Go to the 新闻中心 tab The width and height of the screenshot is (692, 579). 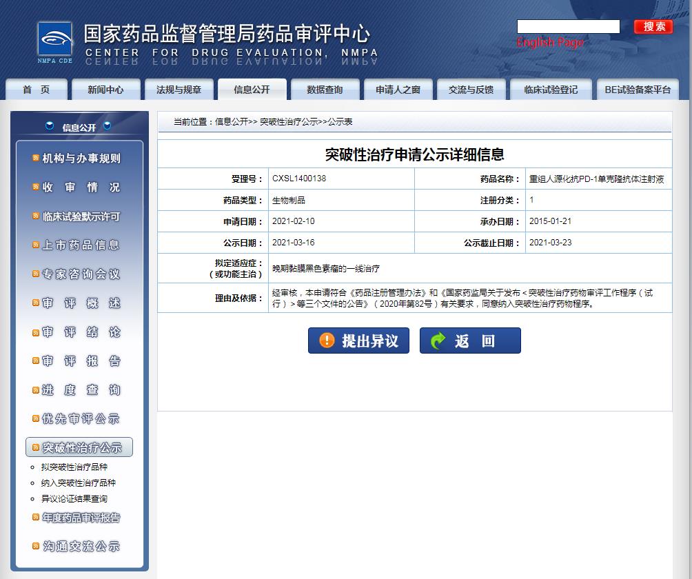106,90
